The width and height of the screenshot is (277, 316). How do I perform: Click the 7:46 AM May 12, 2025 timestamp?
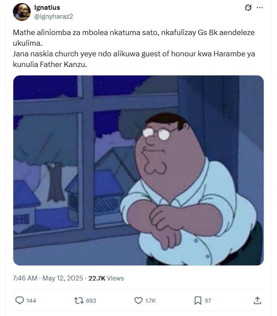[48, 278]
